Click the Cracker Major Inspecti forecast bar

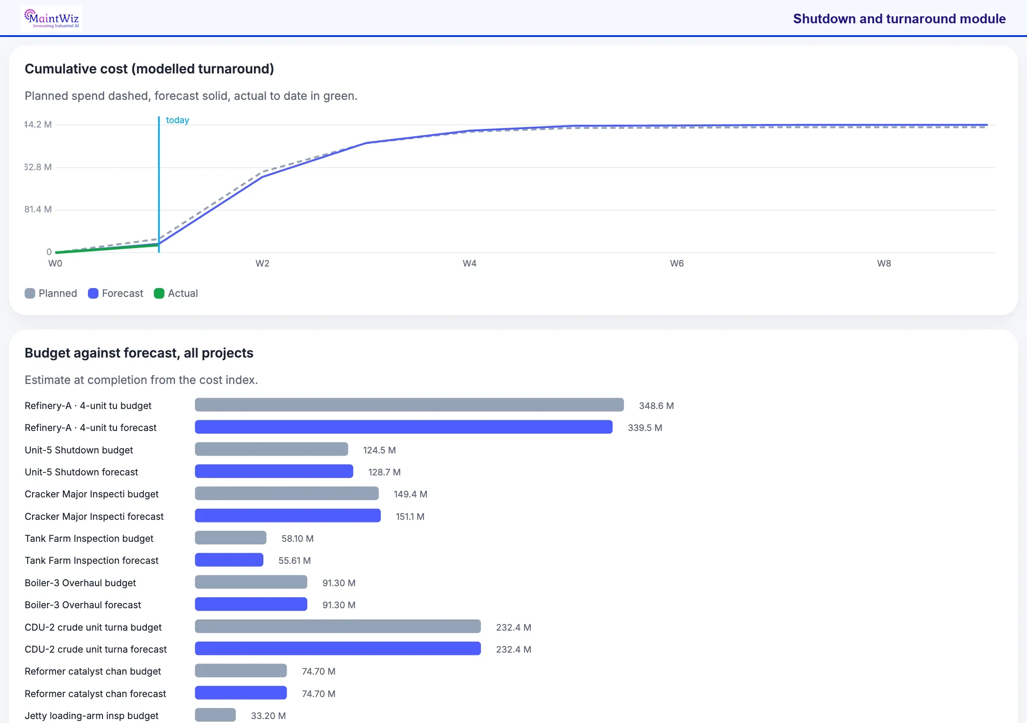[x=288, y=516]
